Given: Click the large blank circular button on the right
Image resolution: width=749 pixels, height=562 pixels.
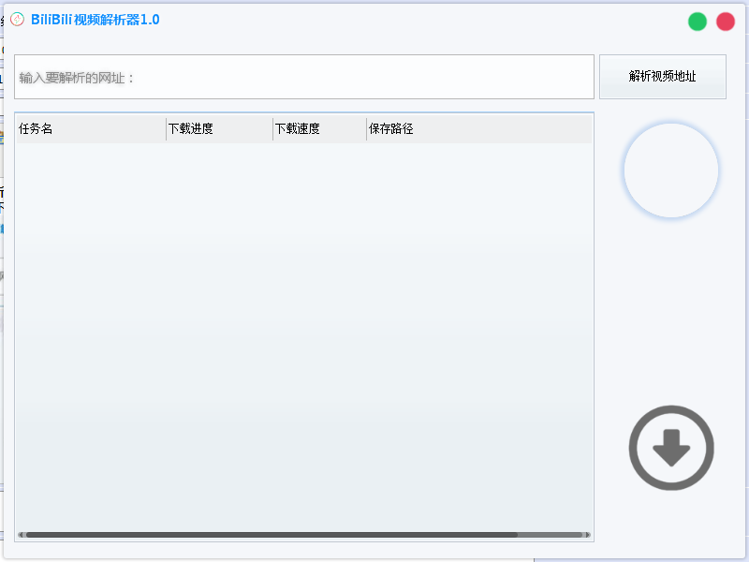Looking at the screenshot, I should 670,170.
